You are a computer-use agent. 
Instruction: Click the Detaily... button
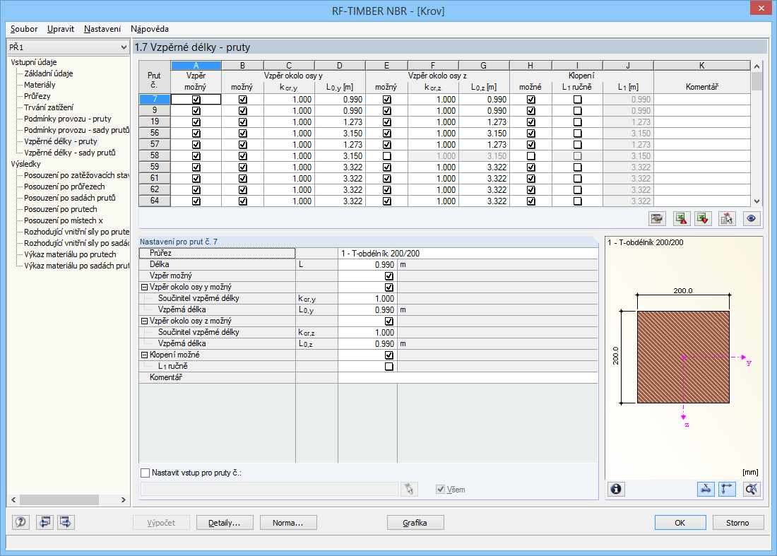(224, 523)
